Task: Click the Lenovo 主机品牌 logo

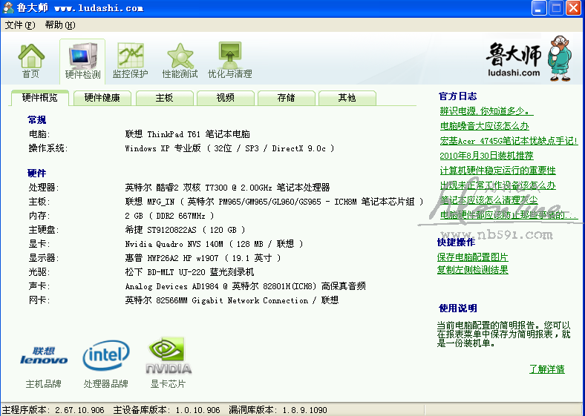Action: tap(44, 357)
